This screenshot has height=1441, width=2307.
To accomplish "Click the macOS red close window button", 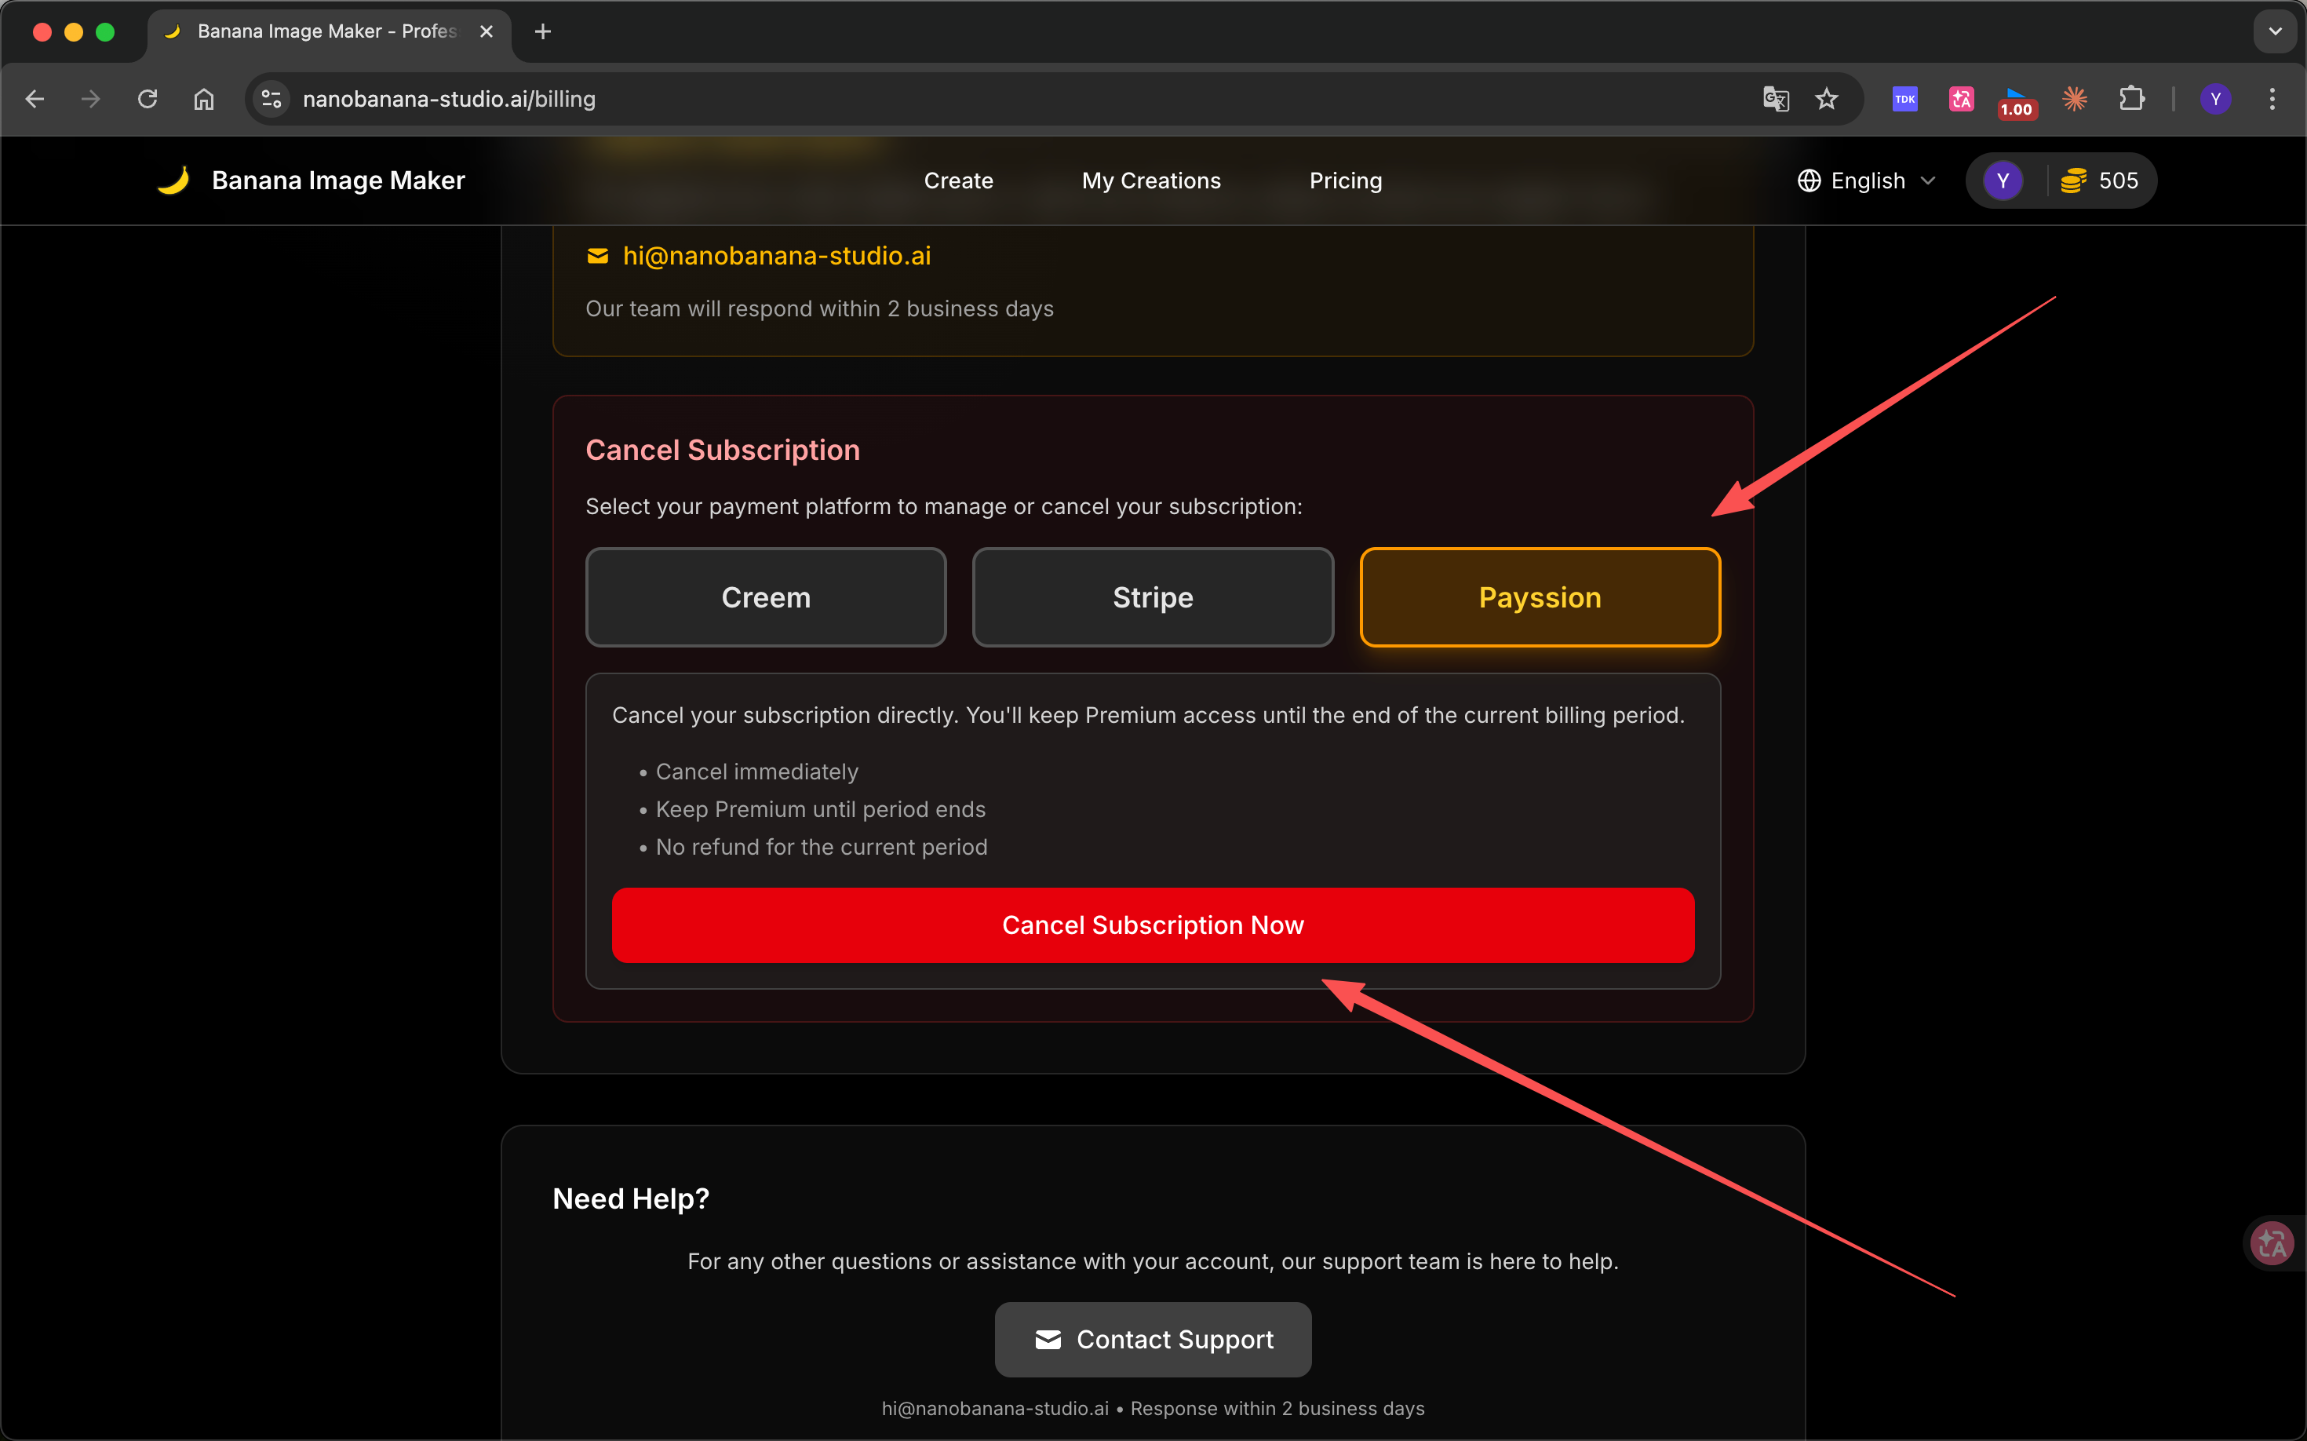I will coord(42,31).
